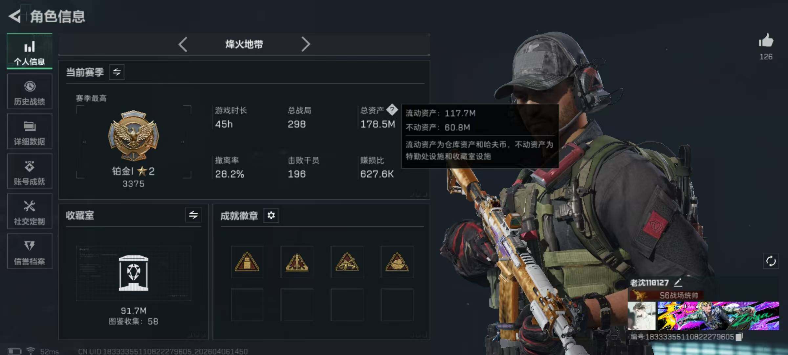Viewport: 788px width, 355px height.
Task: Select the first achievement badge icon
Action: click(247, 262)
